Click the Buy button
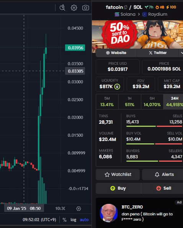Image resolution: width=183 pixels, height=228 pixels. click(x=118, y=188)
